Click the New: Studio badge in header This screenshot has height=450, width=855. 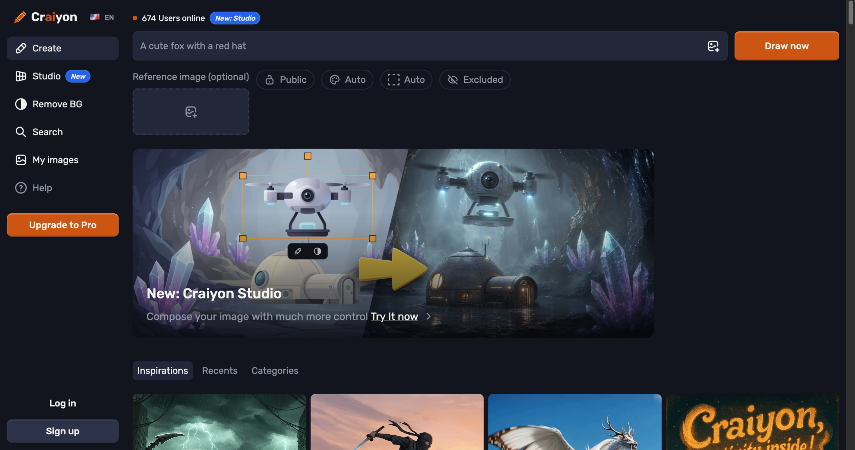point(235,18)
